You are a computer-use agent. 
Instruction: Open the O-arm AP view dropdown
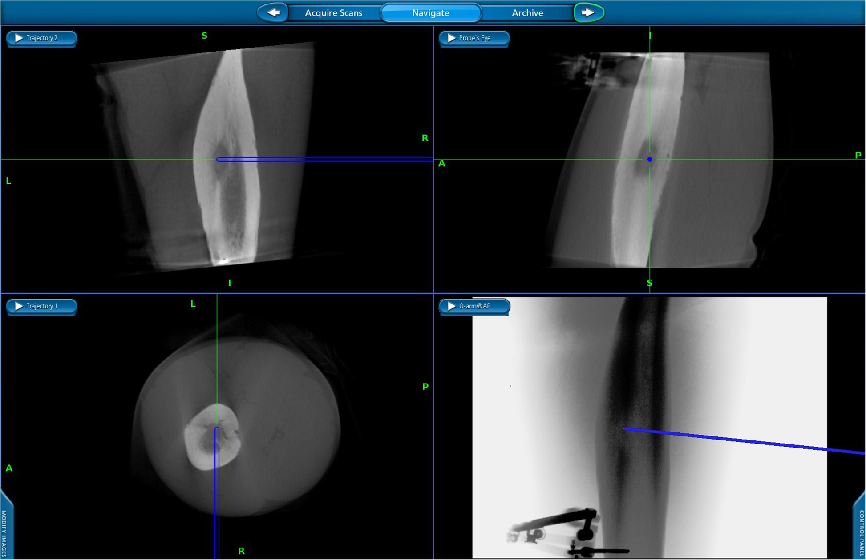coord(474,306)
